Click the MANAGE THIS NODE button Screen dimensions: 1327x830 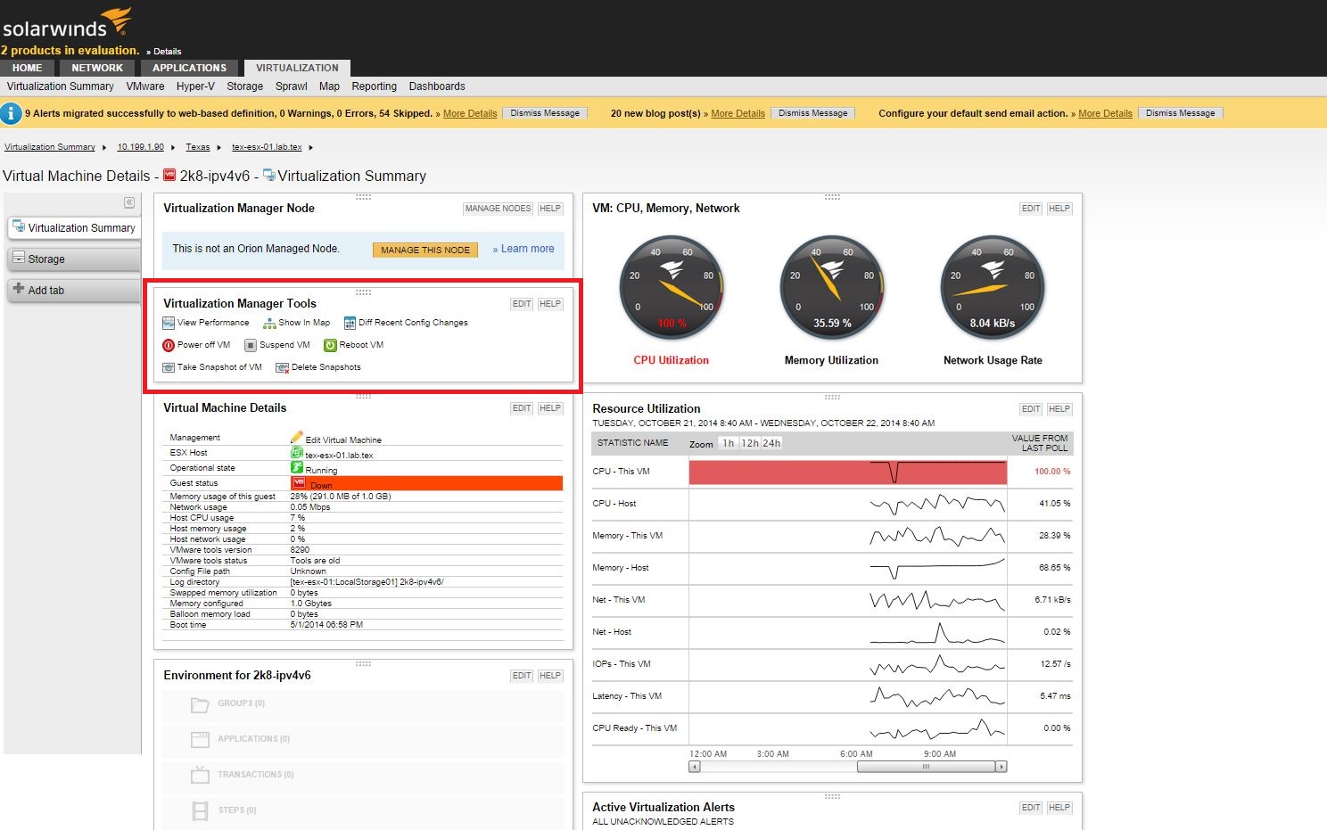[x=425, y=251]
